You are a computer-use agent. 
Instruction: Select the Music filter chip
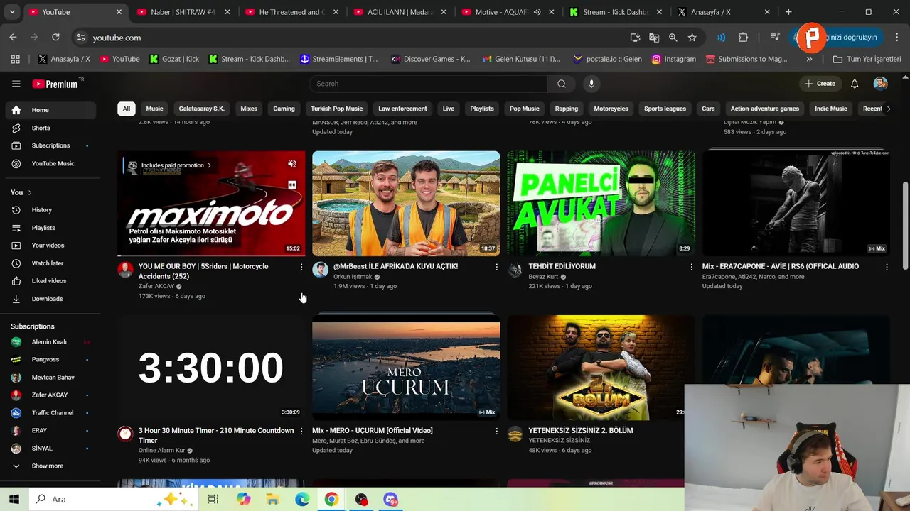click(154, 109)
